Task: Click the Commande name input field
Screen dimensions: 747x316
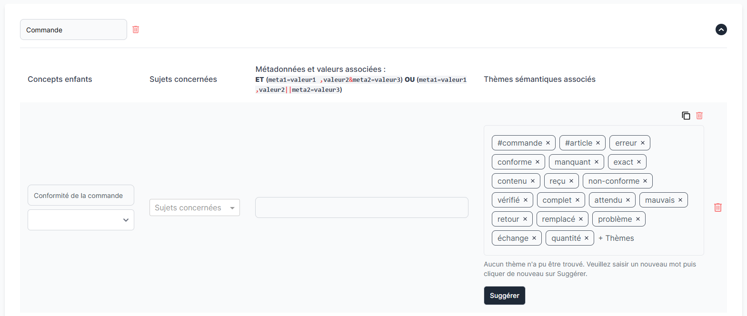Action: (73, 30)
